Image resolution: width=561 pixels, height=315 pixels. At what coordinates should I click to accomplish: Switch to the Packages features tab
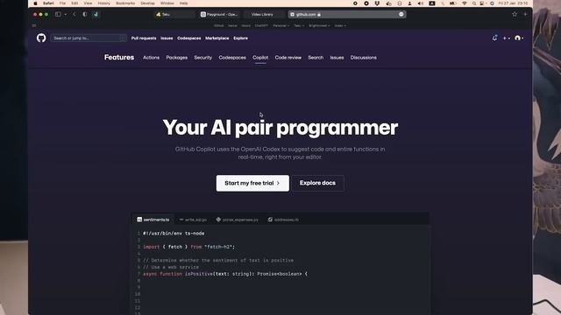[176, 58]
